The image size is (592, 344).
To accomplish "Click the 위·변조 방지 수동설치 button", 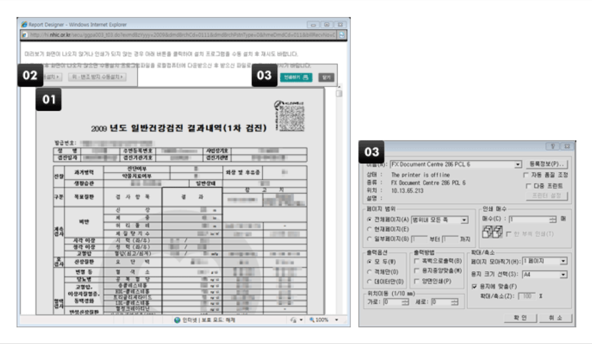I will pos(97,77).
